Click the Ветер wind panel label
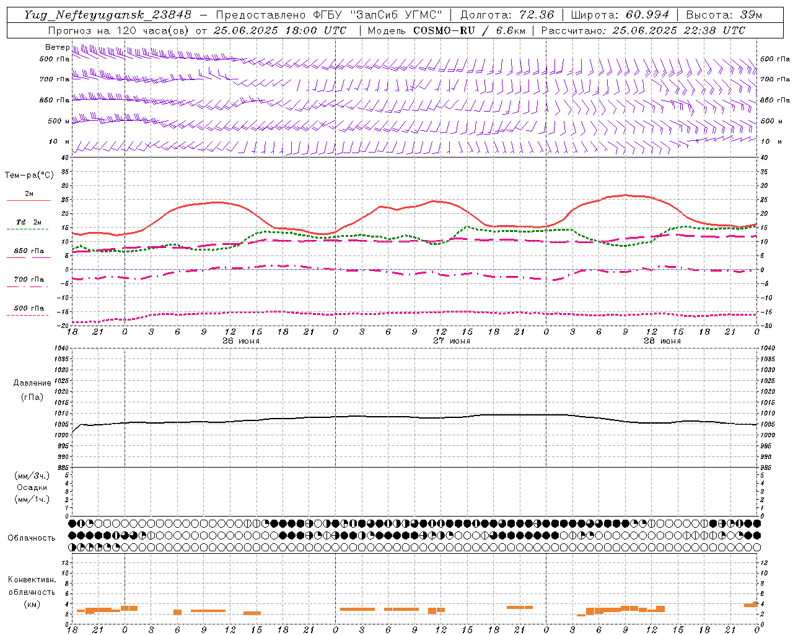 (x=57, y=47)
